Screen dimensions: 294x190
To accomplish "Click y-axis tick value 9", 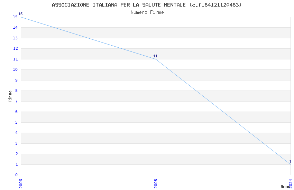I will pyautogui.click(x=17, y=80).
